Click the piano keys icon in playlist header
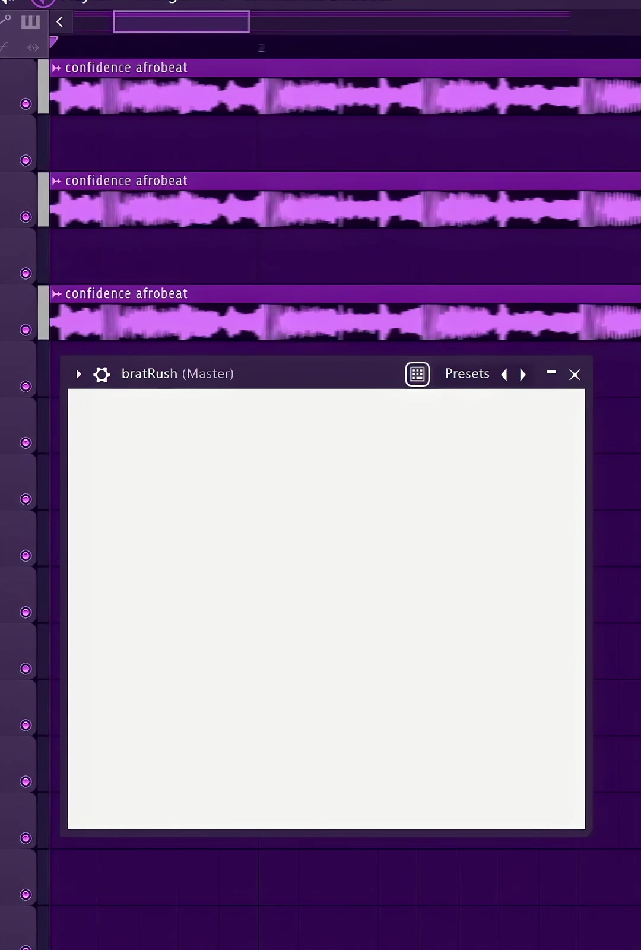 pyautogui.click(x=30, y=23)
